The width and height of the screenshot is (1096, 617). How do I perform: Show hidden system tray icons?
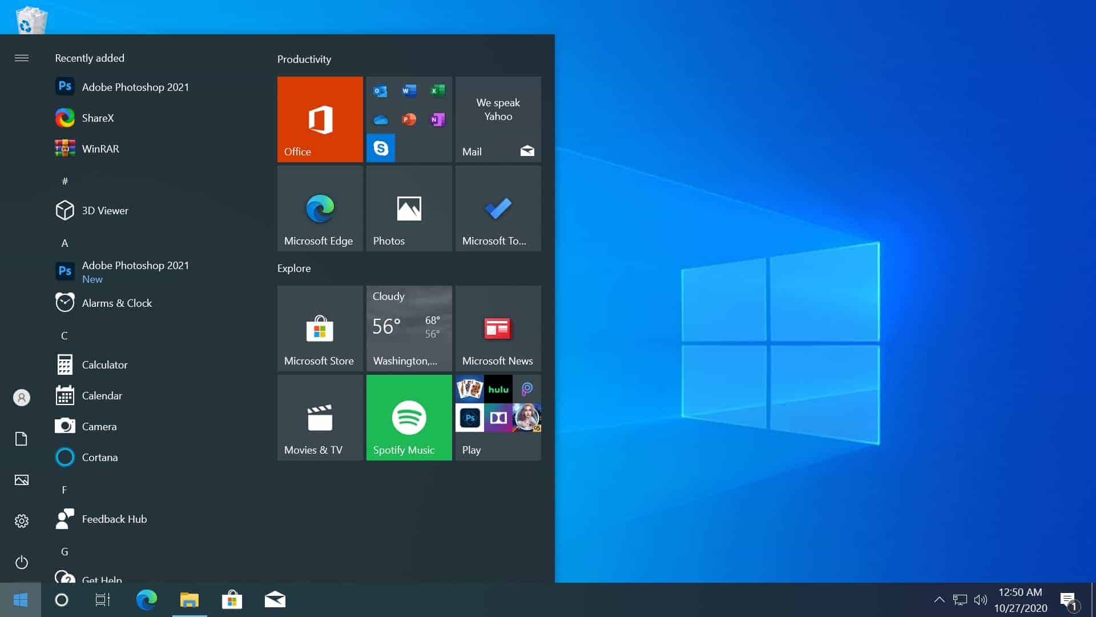pos(939,600)
